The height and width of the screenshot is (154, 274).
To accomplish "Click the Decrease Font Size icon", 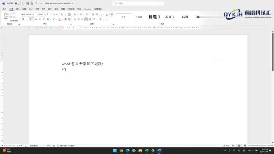I will (x=51, y=15).
